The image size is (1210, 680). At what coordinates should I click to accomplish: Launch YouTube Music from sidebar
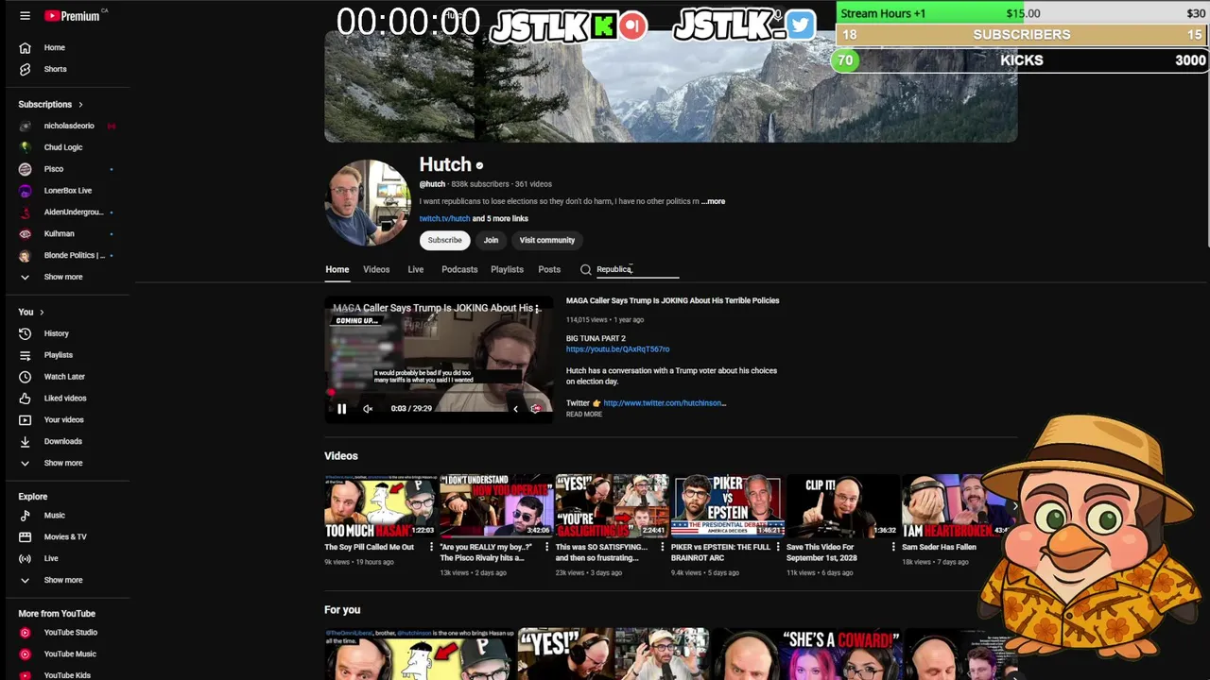tap(70, 654)
